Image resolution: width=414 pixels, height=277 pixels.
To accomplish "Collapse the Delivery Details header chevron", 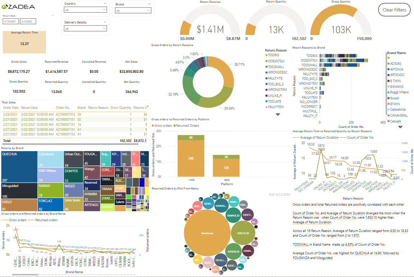I will click(x=105, y=22).
